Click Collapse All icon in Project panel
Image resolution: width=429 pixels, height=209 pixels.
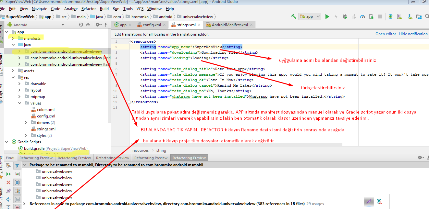pos(89,25)
